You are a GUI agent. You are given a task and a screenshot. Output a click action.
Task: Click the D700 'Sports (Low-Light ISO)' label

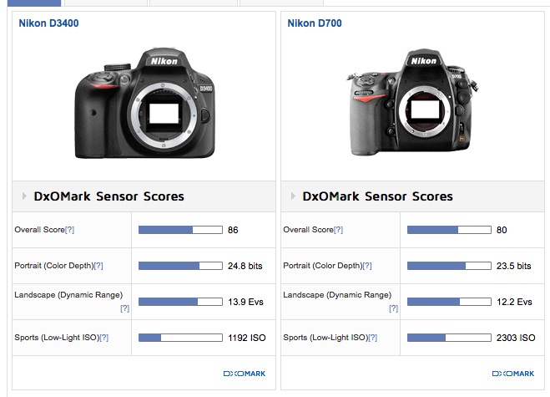[x=325, y=338]
